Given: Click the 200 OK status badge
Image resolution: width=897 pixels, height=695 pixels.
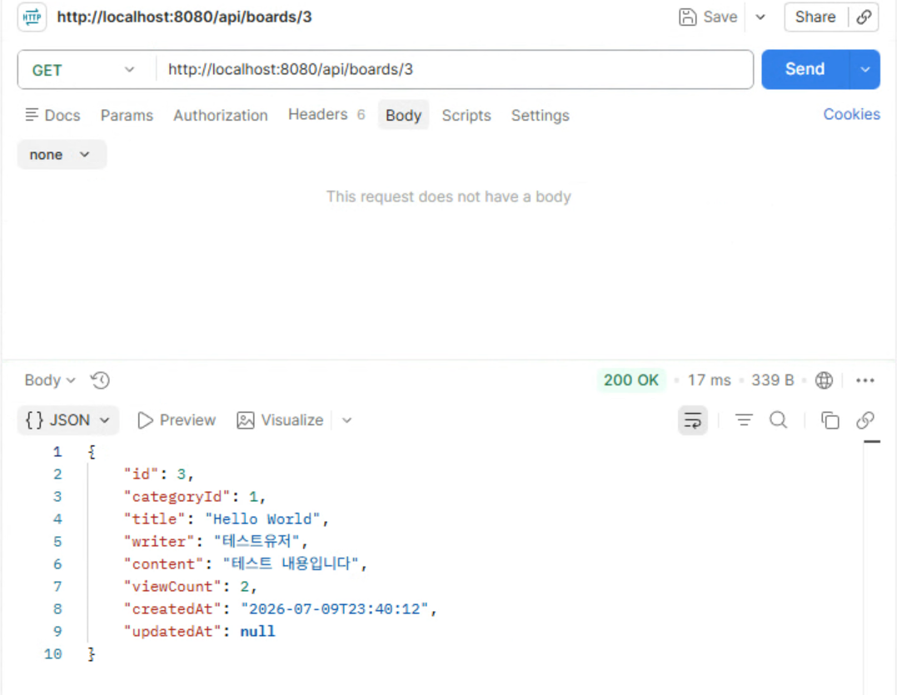Looking at the screenshot, I should 631,380.
